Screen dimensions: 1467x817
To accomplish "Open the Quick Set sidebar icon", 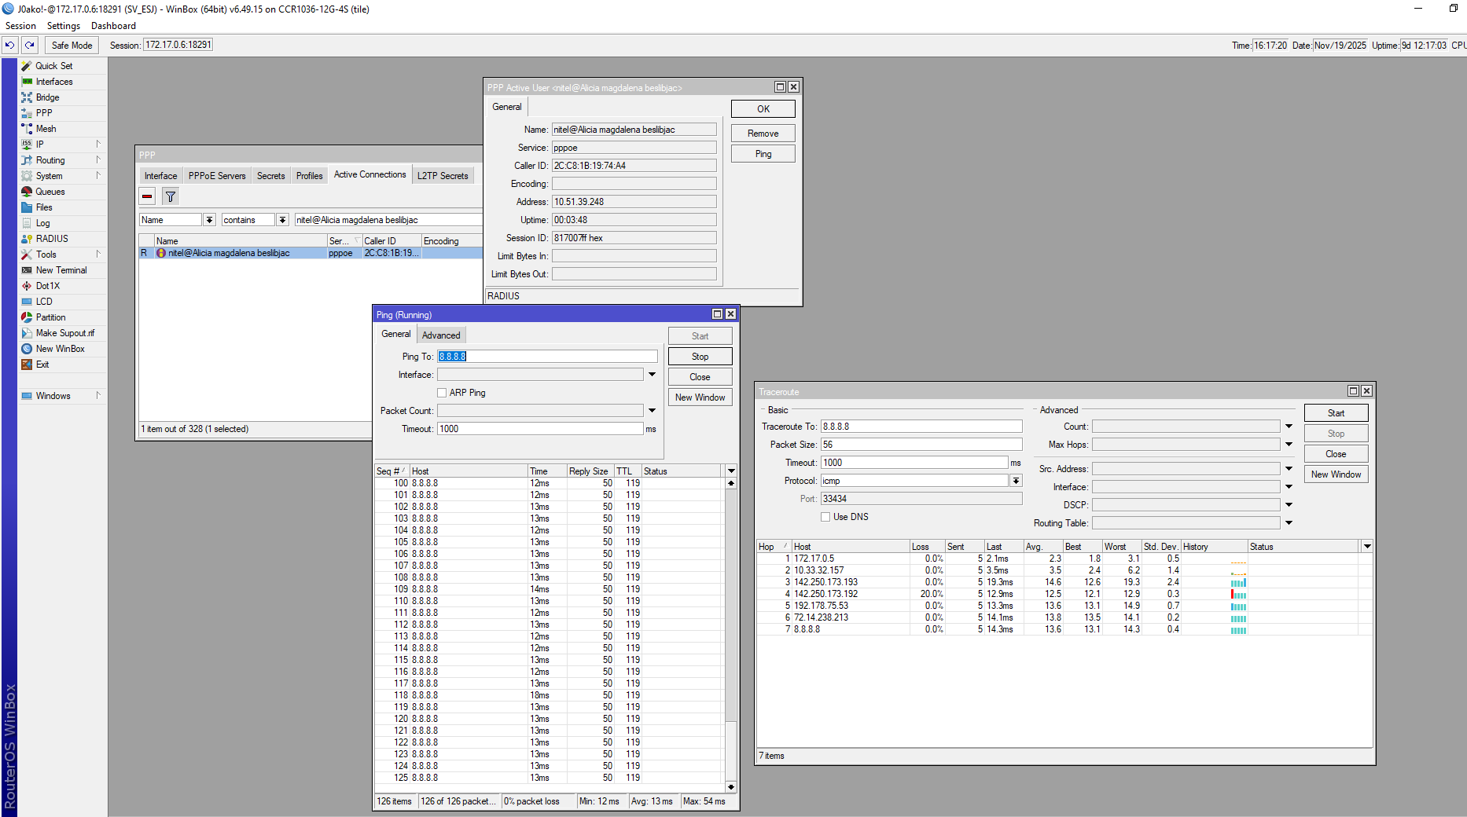I will pos(27,66).
